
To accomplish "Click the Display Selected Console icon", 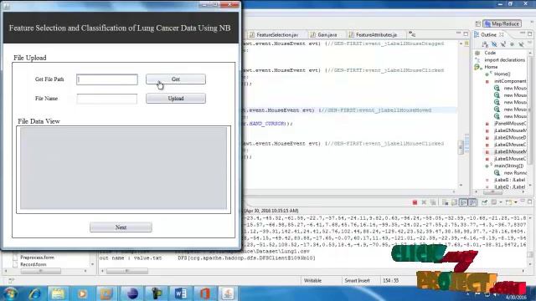I will click(494, 202).
